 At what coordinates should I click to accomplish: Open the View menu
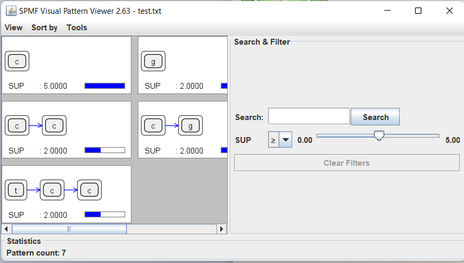point(14,28)
